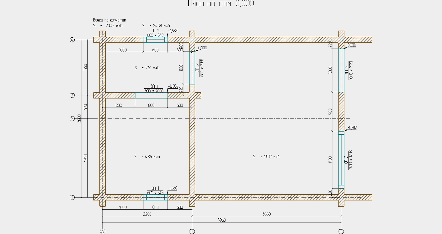Click the ОП_1 window tag
This screenshot has height=234, width=442.
[x=155, y=188]
